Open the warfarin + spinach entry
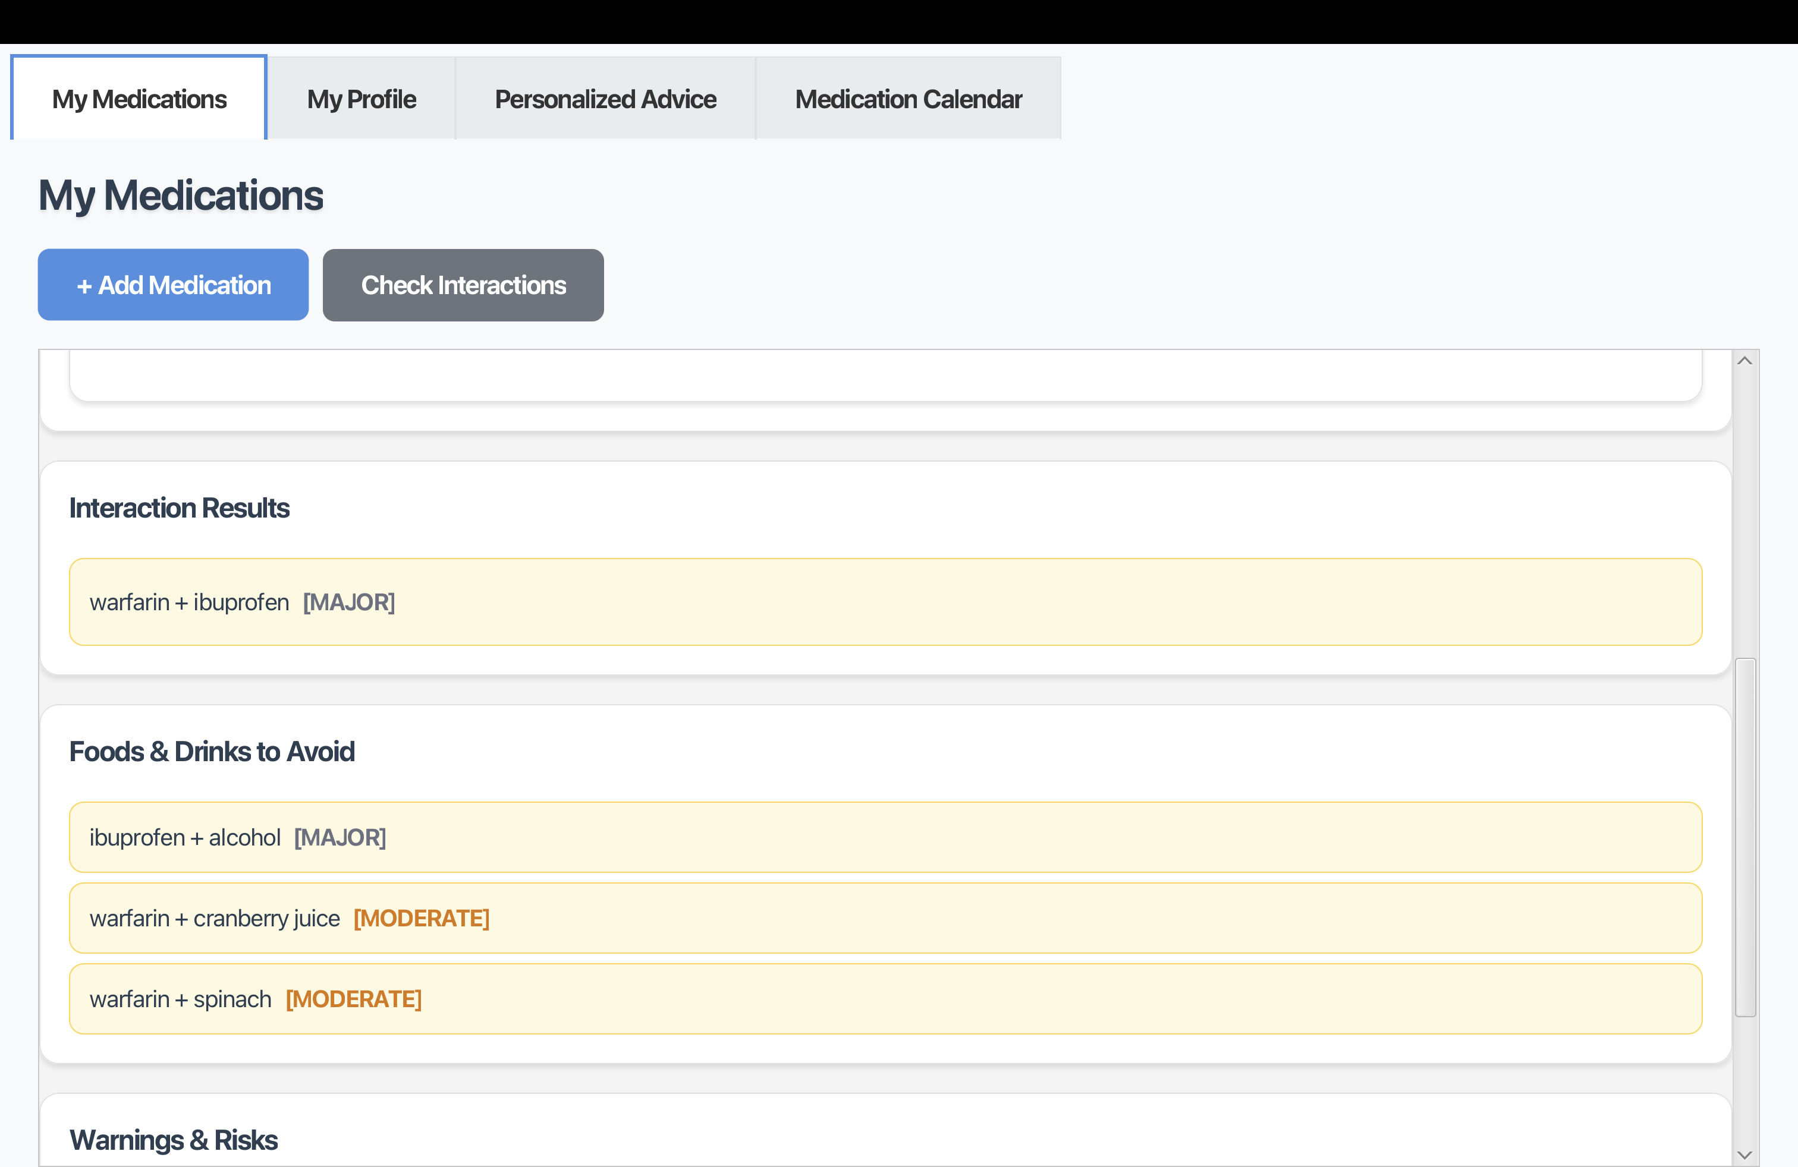 (x=885, y=999)
